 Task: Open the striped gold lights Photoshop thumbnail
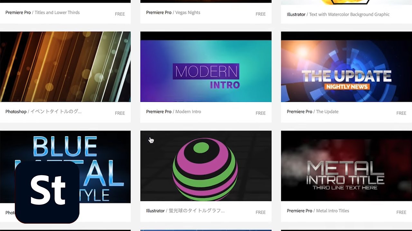(65, 67)
